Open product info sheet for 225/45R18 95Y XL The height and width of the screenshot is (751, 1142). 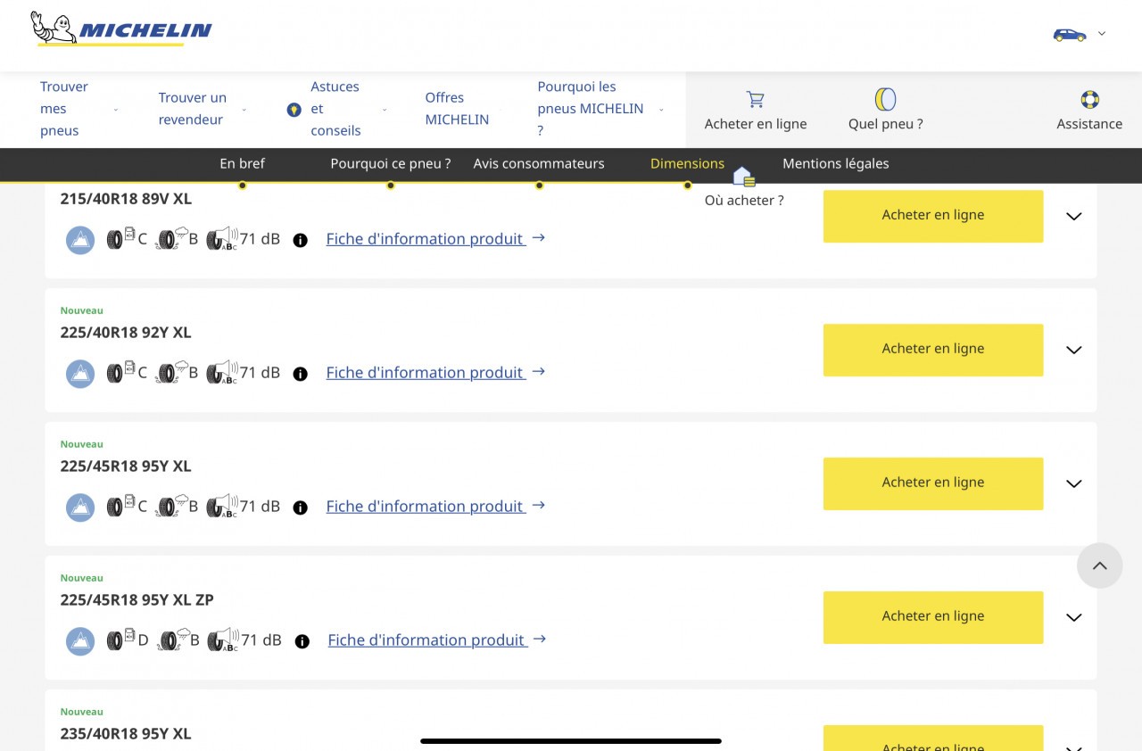pyautogui.click(x=435, y=507)
